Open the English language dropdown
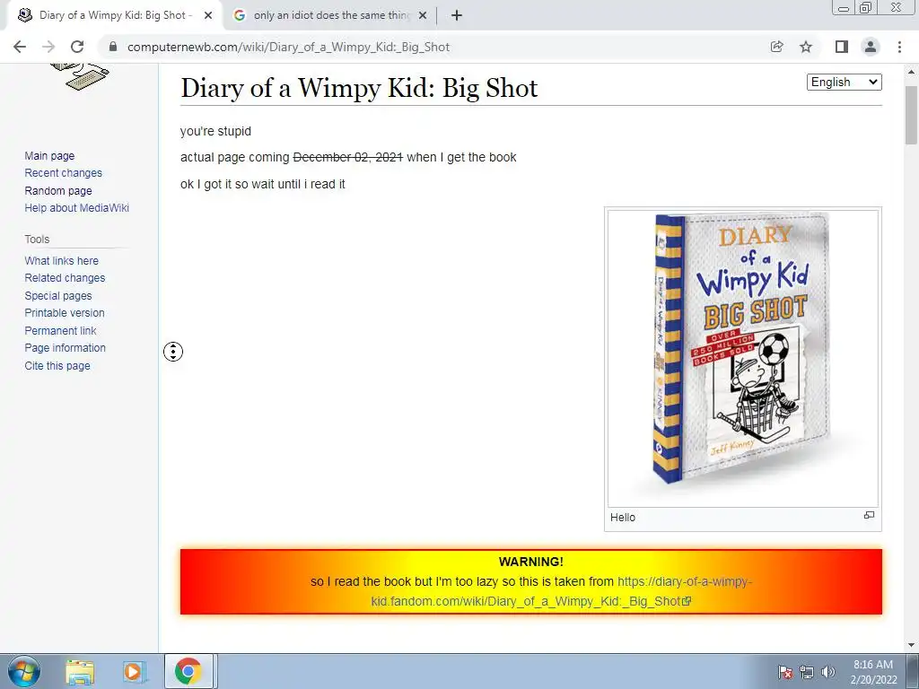This screenshot has width=919, height=689. (x=844, y=82)
